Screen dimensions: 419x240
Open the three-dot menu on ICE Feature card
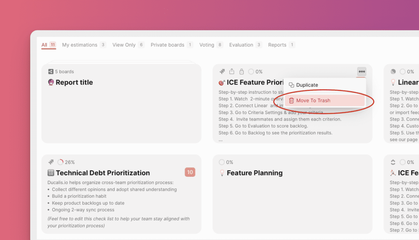pyautogui.click(x=361, y=72)
